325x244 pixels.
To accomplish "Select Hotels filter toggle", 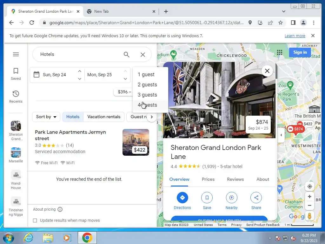I will coord(73,117).
